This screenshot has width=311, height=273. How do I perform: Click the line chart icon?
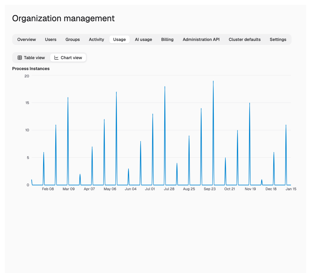[56, 58]
